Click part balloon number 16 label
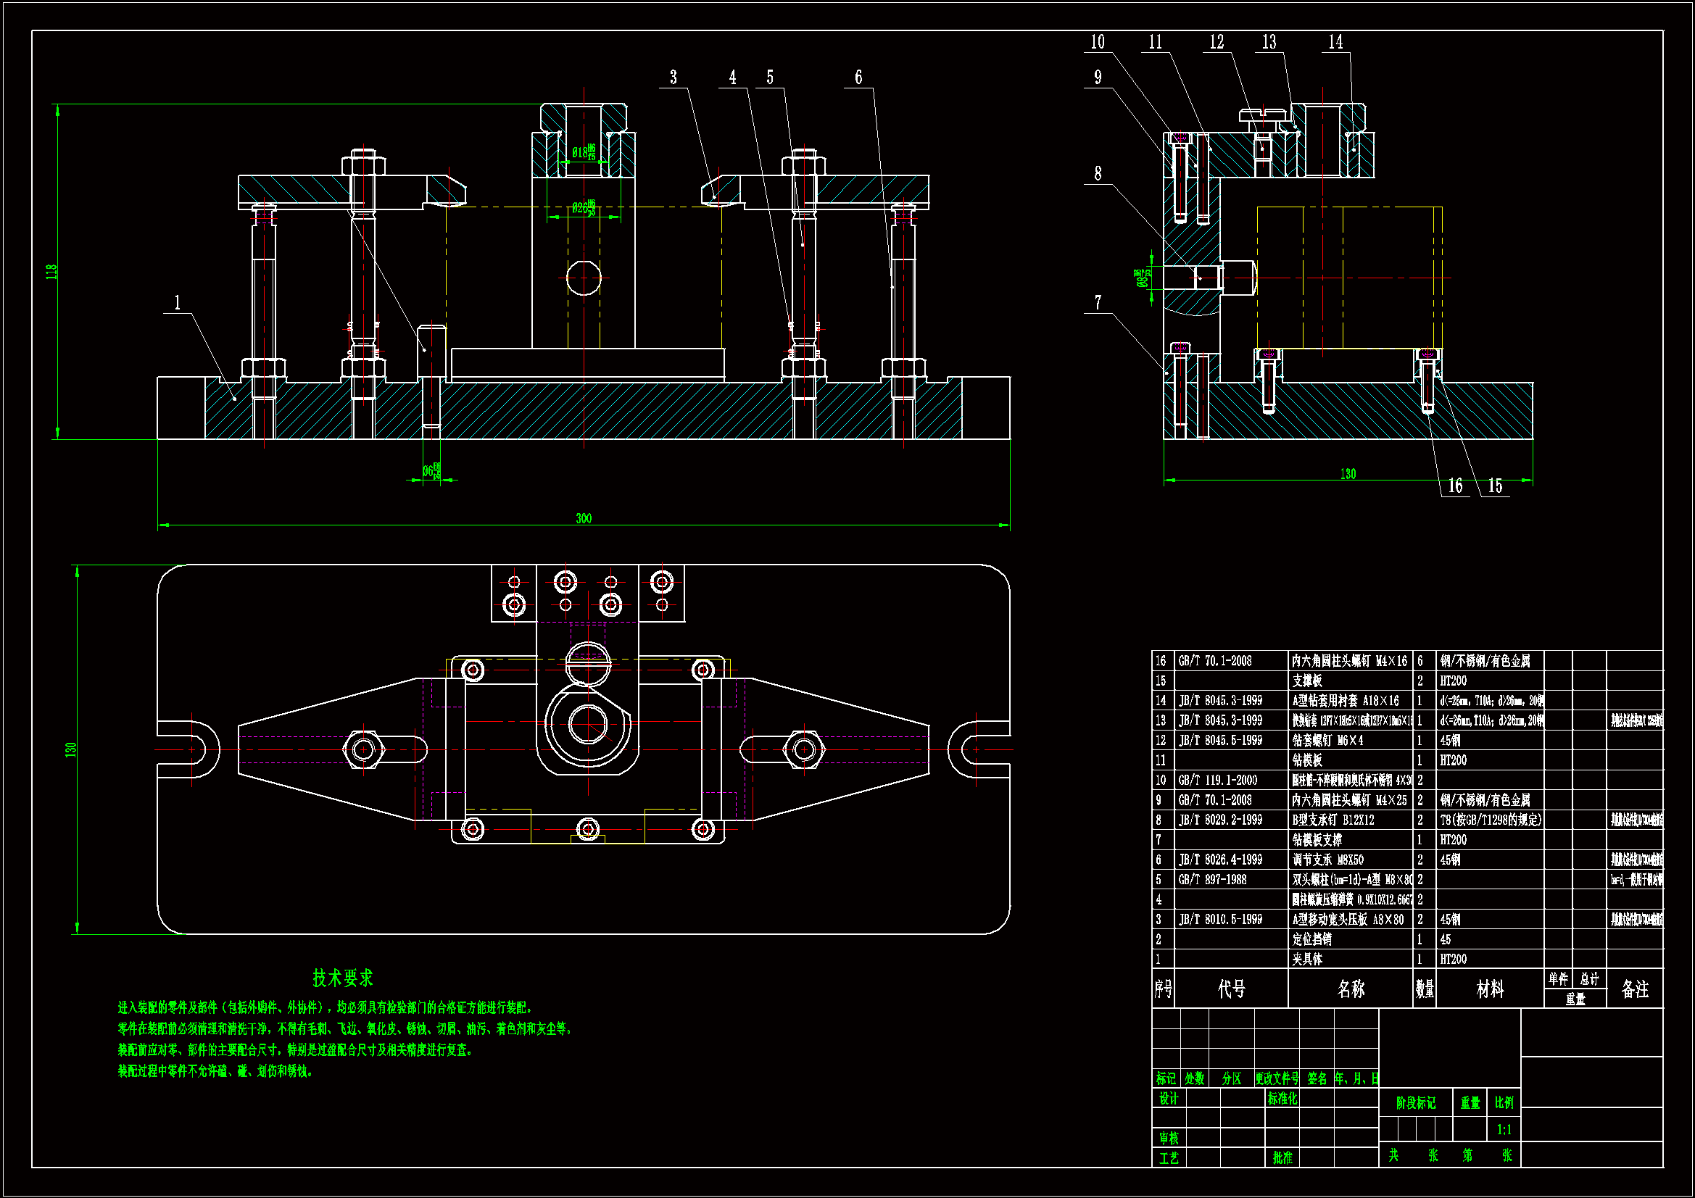This screenshot has height=1198, width=1695. 1455,486
